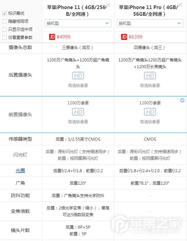This screenshot has width=187, height=241.
Task: Click the 后置120° wide-angle value
Action: (78, 183)
